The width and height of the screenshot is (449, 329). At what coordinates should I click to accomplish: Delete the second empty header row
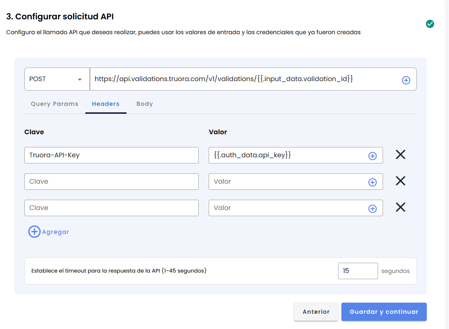(x=400, y=181)
